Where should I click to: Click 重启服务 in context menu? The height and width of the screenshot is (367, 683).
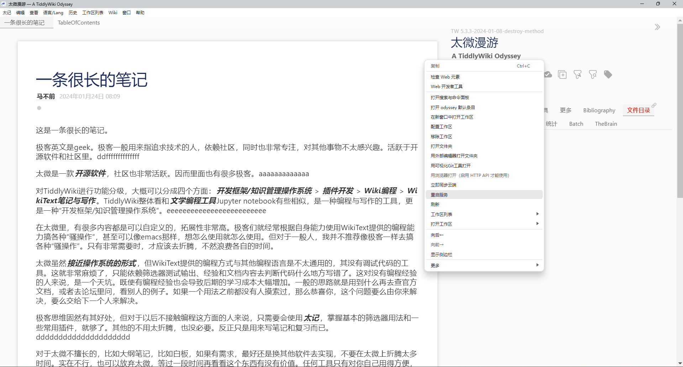click(x=484, y=195)
